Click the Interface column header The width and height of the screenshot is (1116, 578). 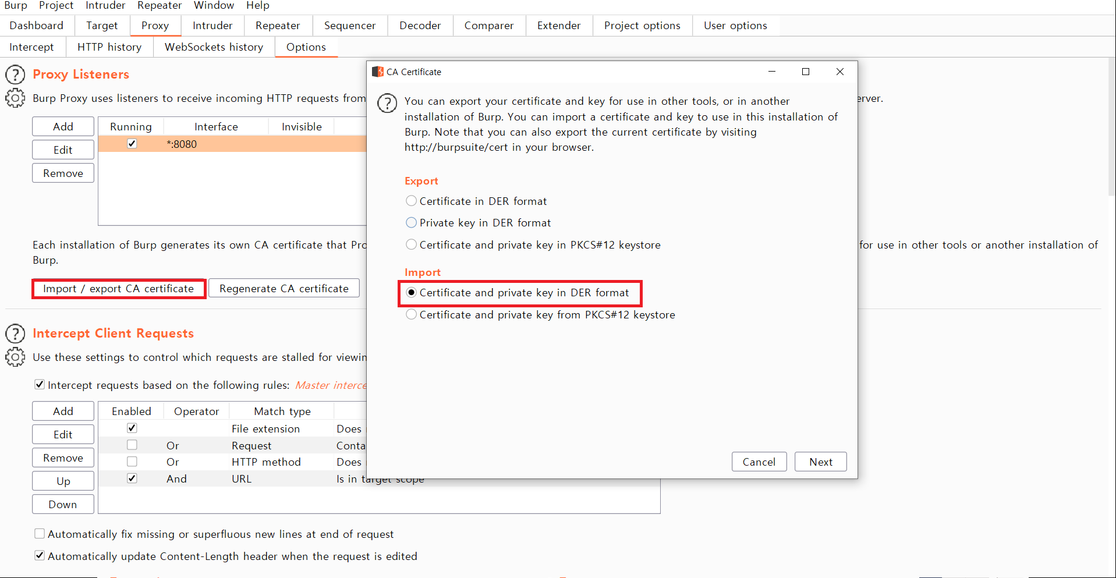(x=216, y=126)
